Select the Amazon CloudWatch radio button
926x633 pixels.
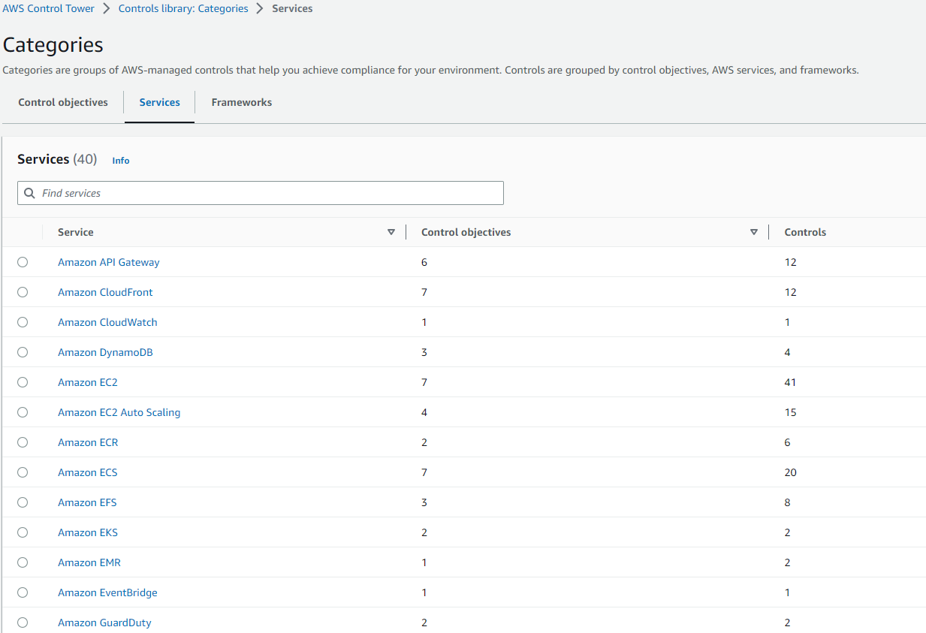tap(23, 322)
